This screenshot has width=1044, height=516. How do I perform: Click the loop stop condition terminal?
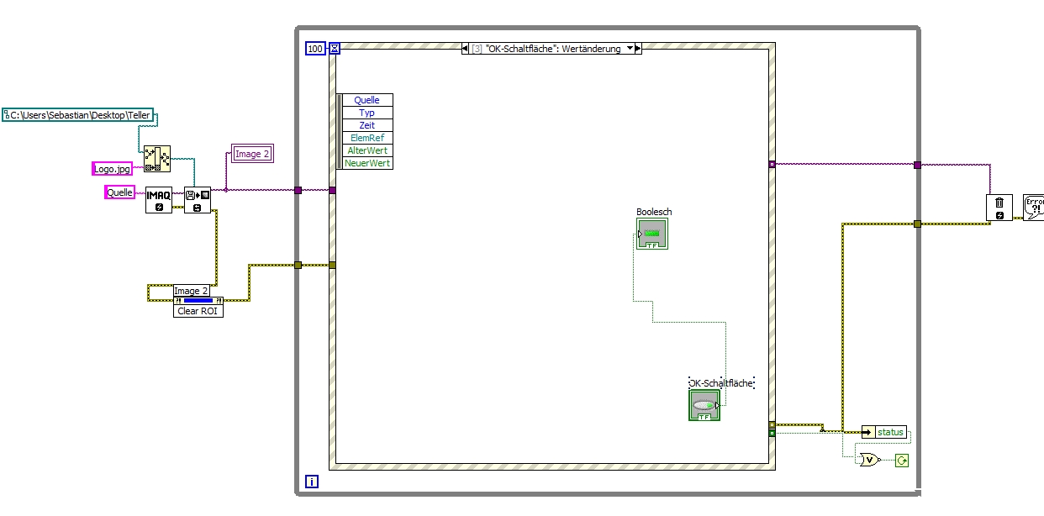[902, 460]
